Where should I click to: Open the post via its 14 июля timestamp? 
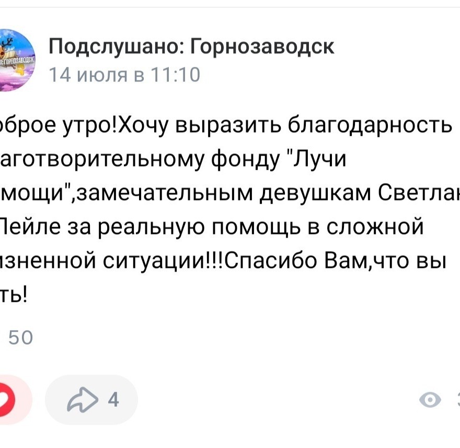(x=125, y=75)
